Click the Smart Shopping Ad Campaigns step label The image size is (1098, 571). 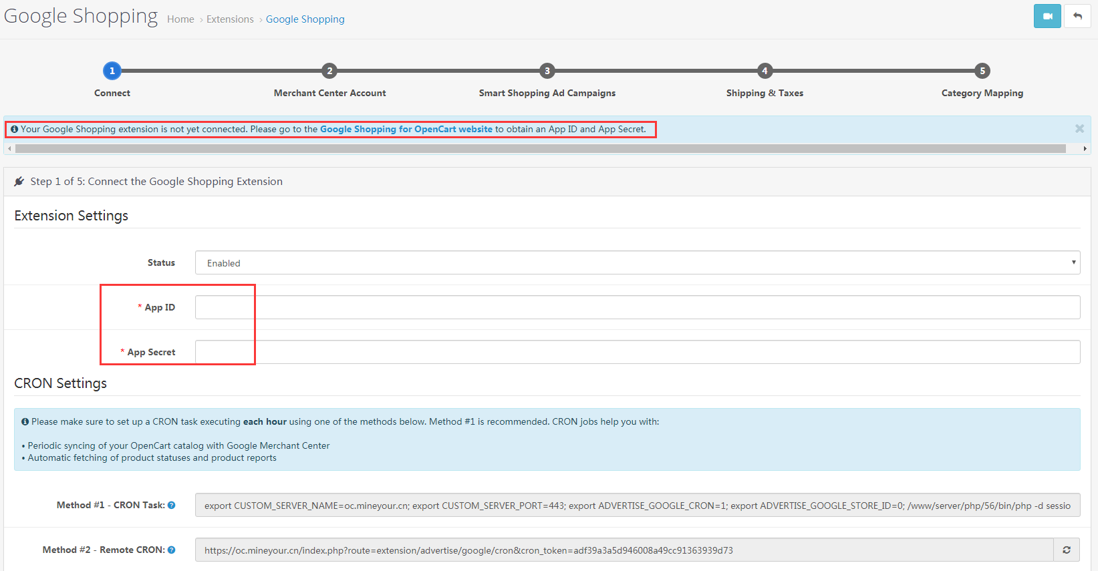coord(547,93)
